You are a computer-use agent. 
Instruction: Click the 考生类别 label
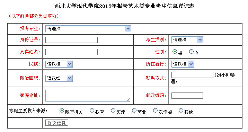click(156, 40)
